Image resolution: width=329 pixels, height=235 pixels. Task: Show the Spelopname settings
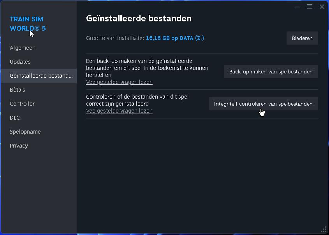point(39,132)
